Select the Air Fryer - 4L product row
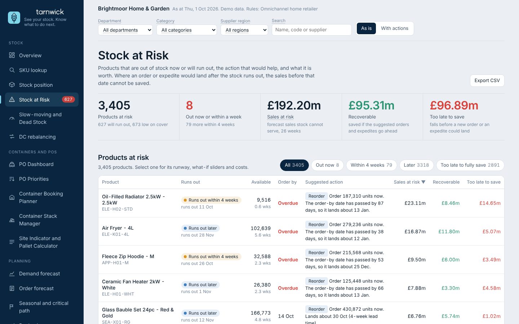This screenshot has width=519, height=324. [301, 231]
